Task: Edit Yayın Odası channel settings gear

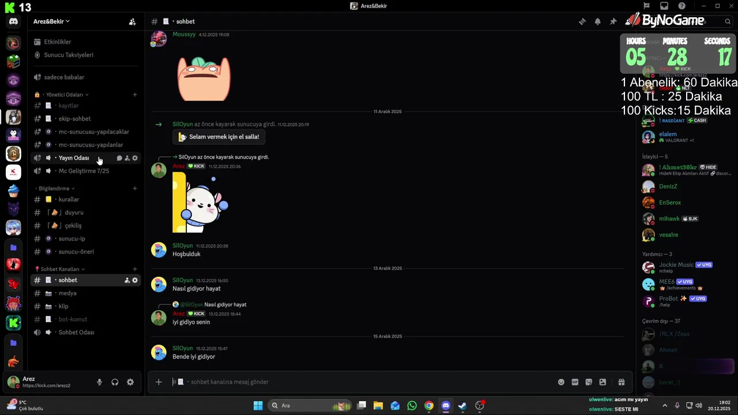Action: 135,158
